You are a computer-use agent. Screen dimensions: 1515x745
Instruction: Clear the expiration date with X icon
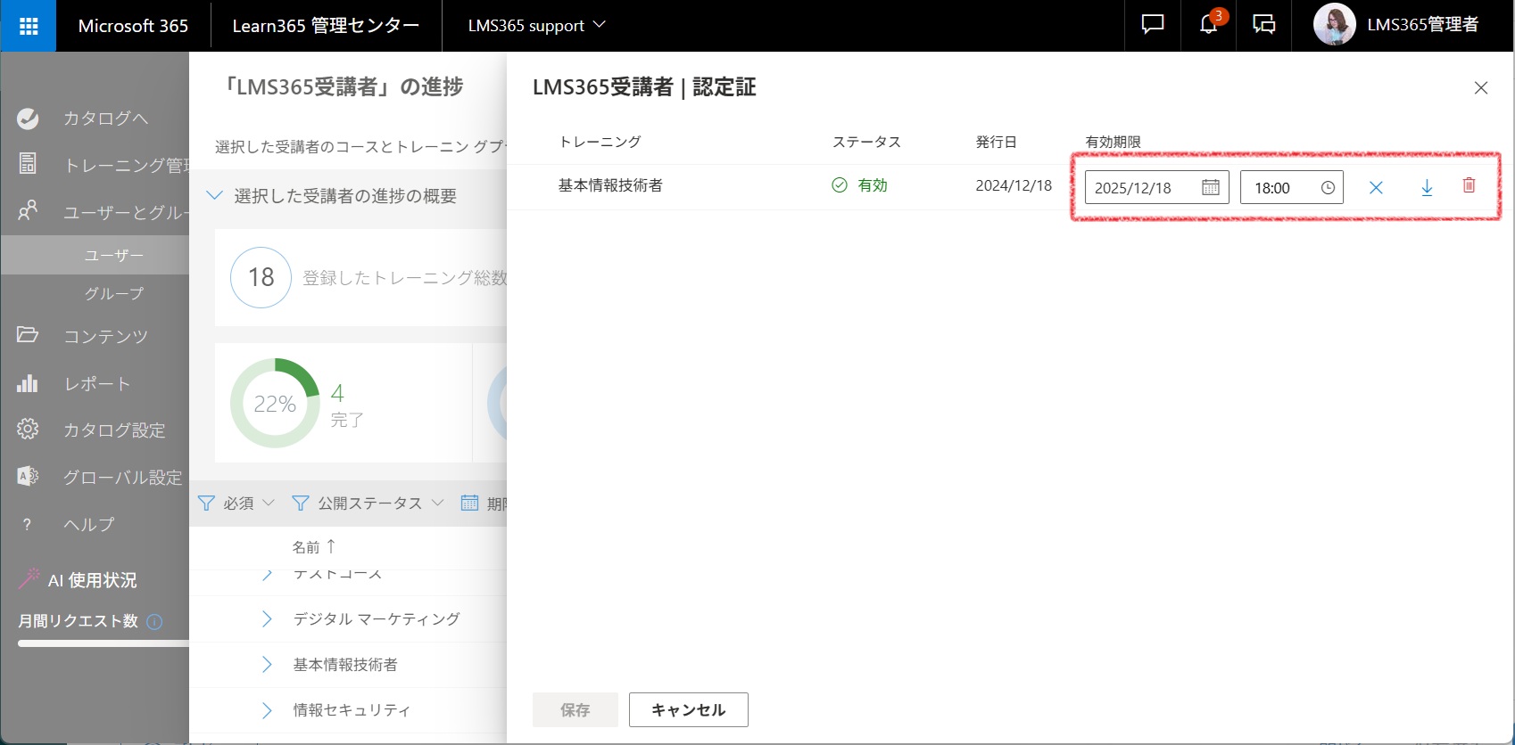click(1376, 187)
